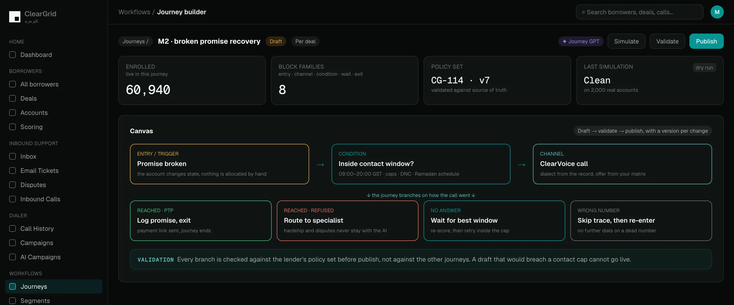
Task: Open the Inbox page
Action: coord(54,156)
